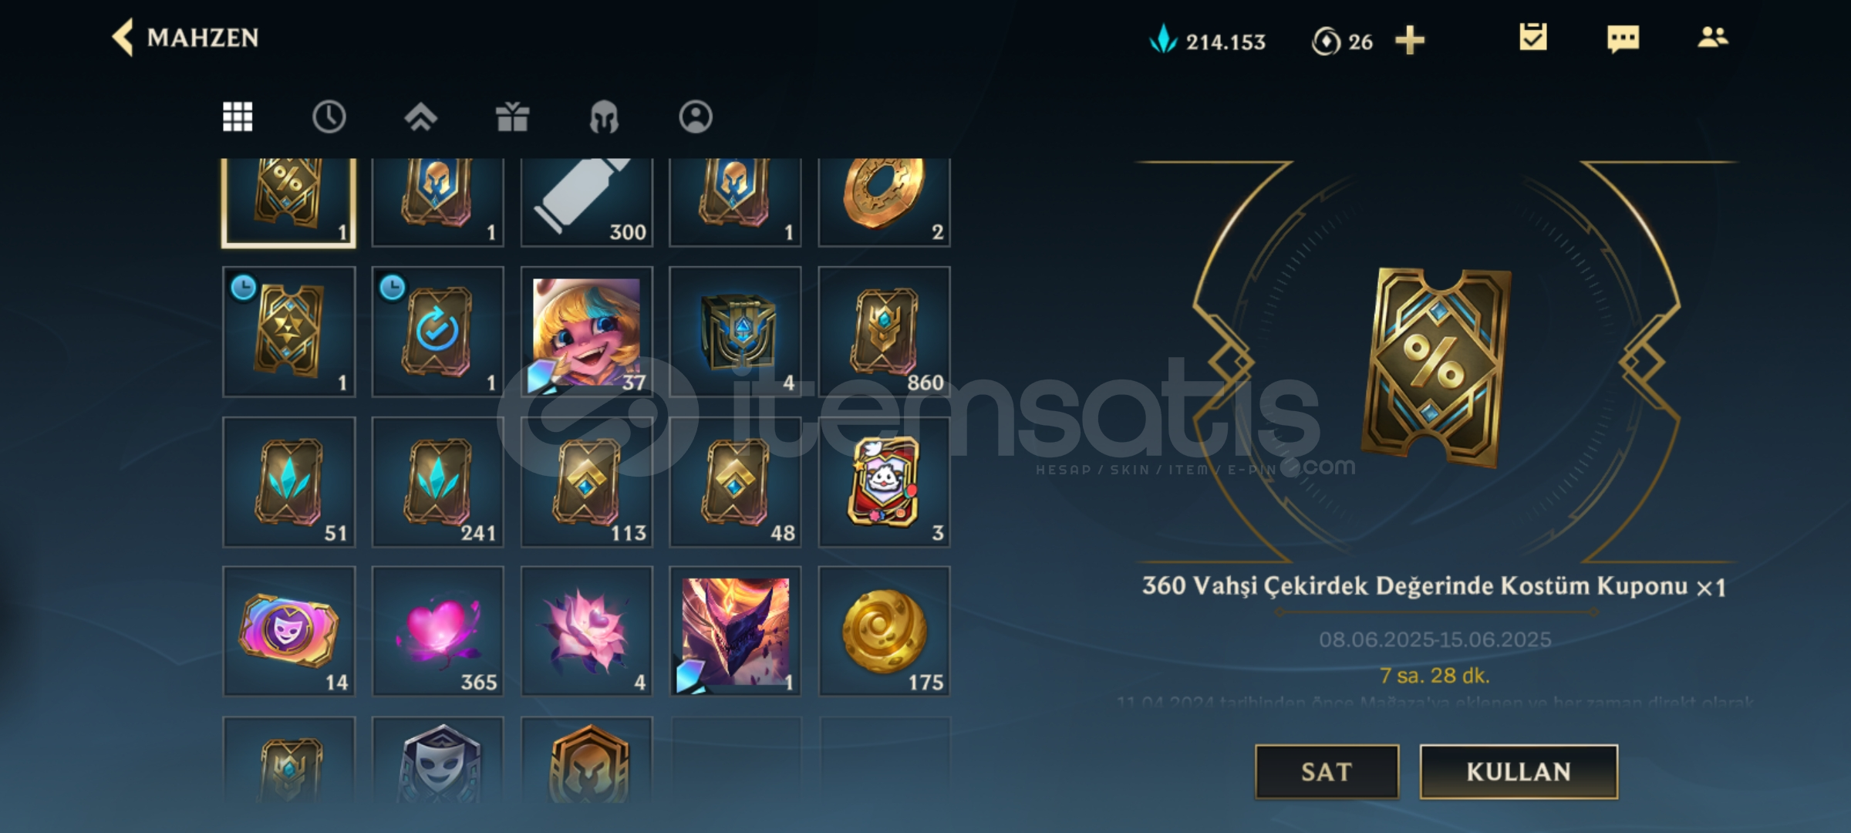Select the Poro card item with 3
The width and height of the screenshot is (1851, 833).
click(885, 482)
